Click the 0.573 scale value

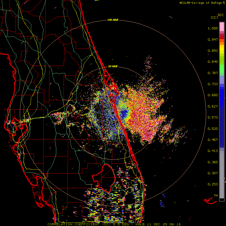point(213,118)
